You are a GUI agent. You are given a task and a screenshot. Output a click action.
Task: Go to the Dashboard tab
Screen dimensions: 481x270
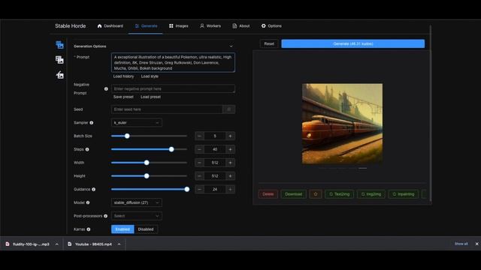110,26
